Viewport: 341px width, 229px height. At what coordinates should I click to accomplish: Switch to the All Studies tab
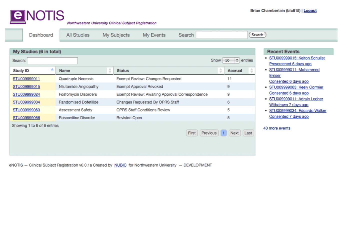[77, 35]
